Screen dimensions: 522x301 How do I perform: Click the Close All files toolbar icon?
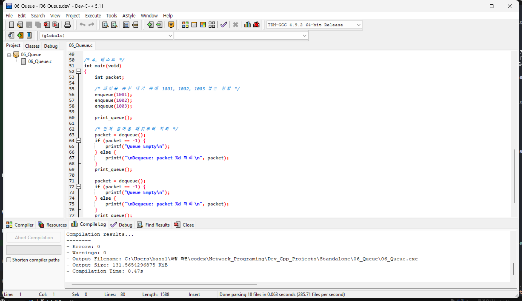pos(56,25)
